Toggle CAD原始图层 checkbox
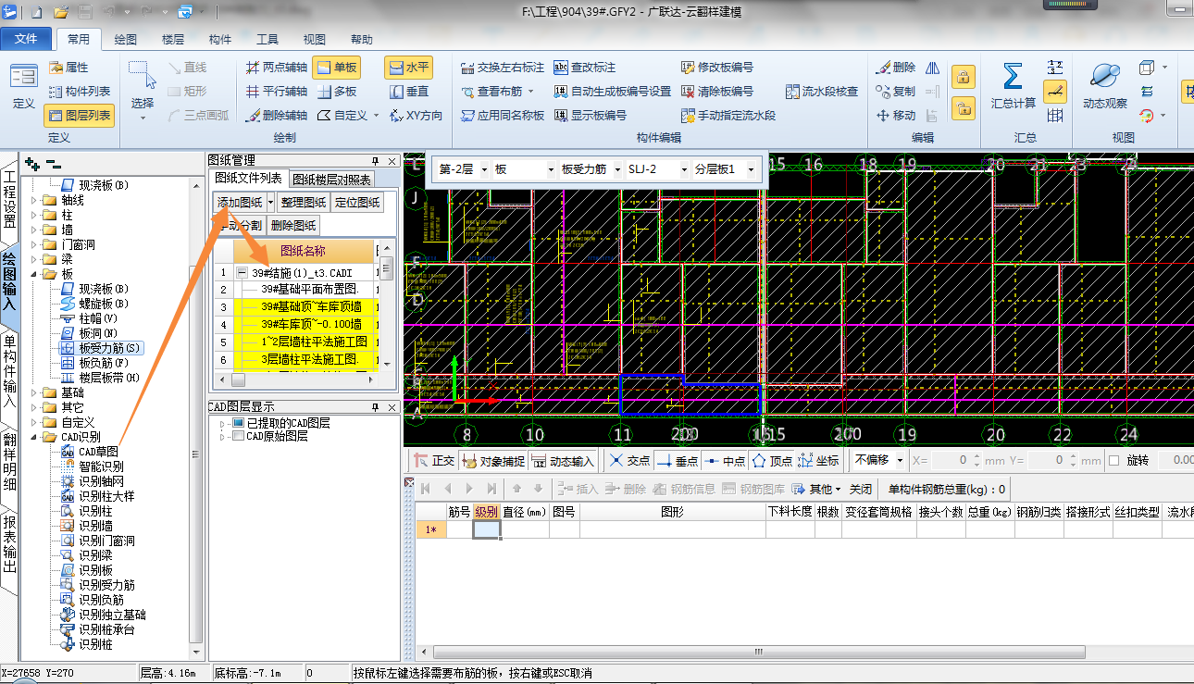 pos(239,436)
